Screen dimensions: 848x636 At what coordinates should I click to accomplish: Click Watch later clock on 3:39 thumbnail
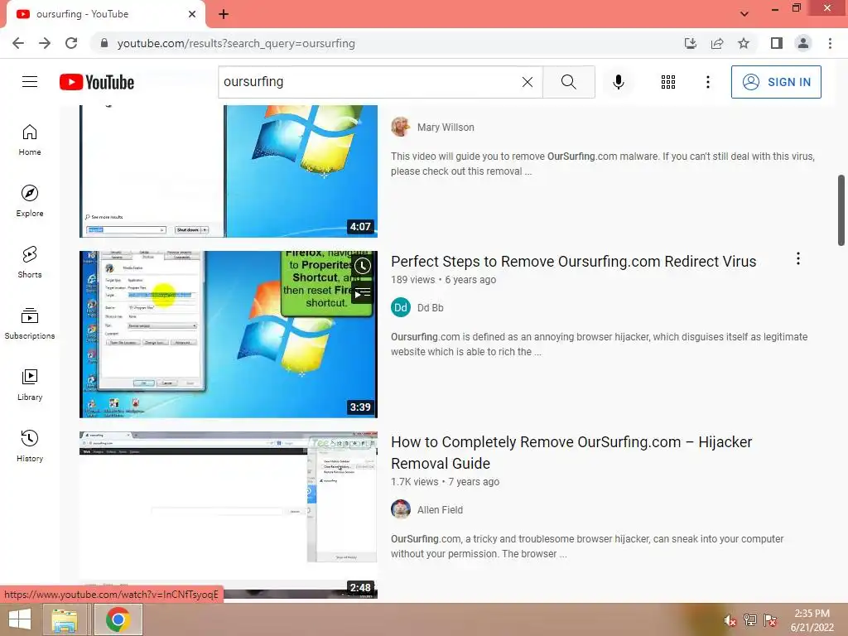click(x=363, y=266)
